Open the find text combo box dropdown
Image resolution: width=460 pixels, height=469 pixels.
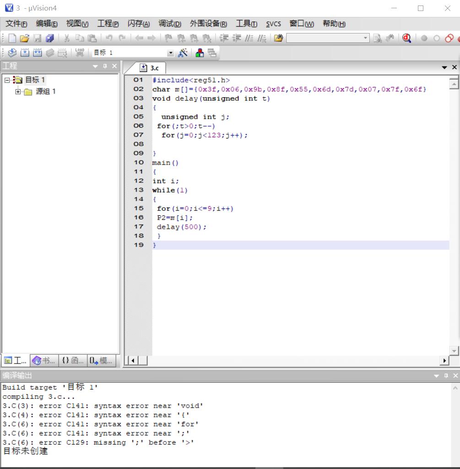coord(365,38)
